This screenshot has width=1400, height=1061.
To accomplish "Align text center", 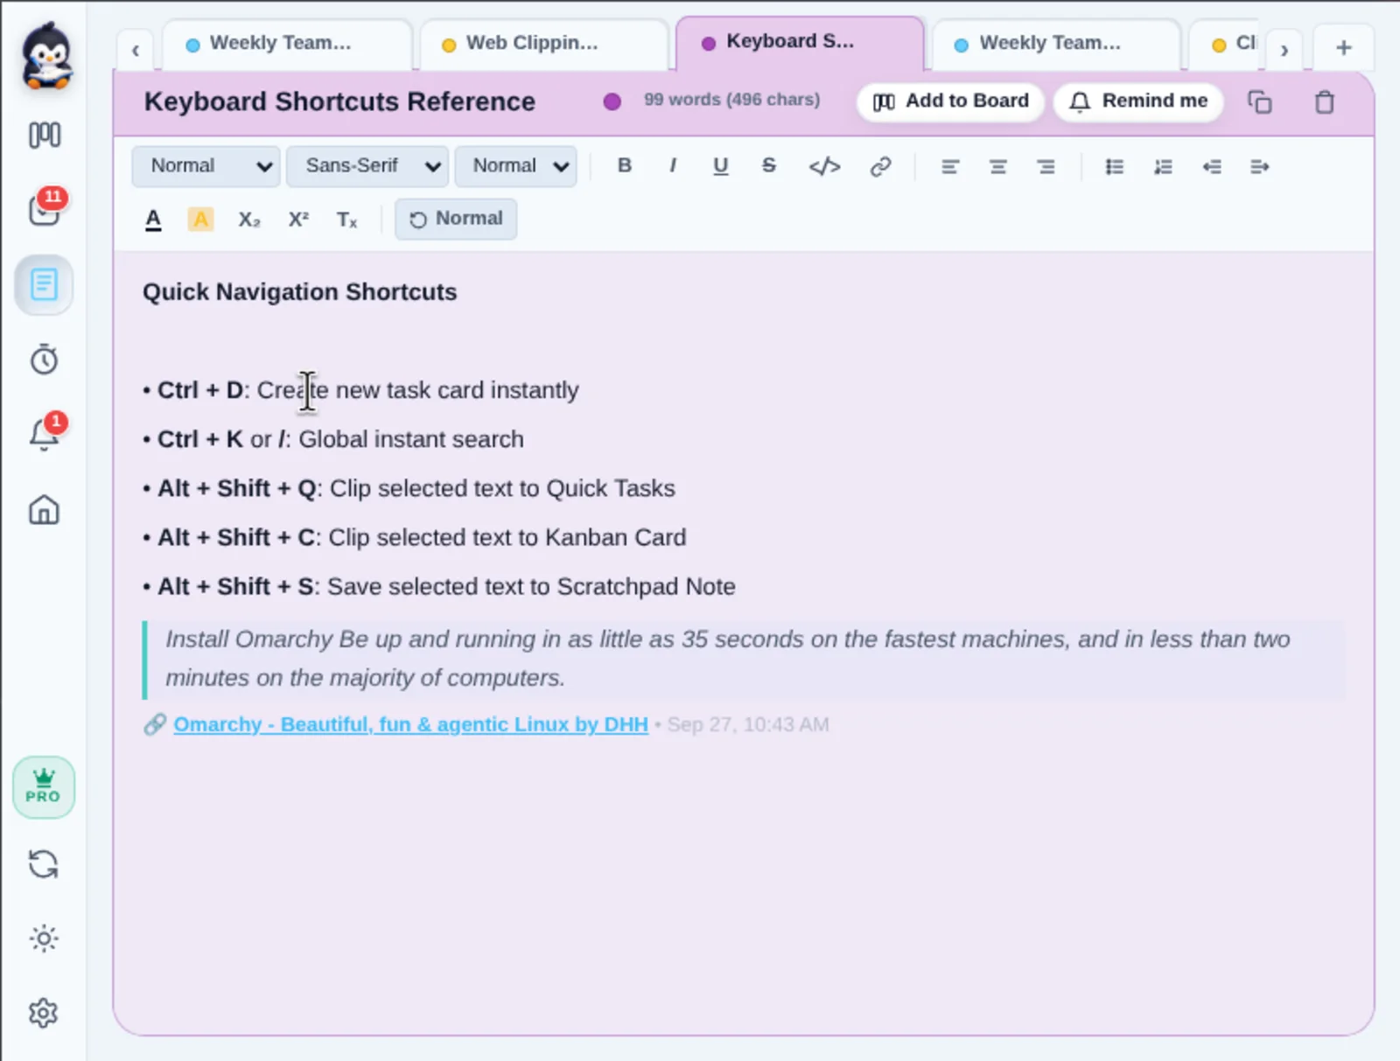I will tap(997, 166).
